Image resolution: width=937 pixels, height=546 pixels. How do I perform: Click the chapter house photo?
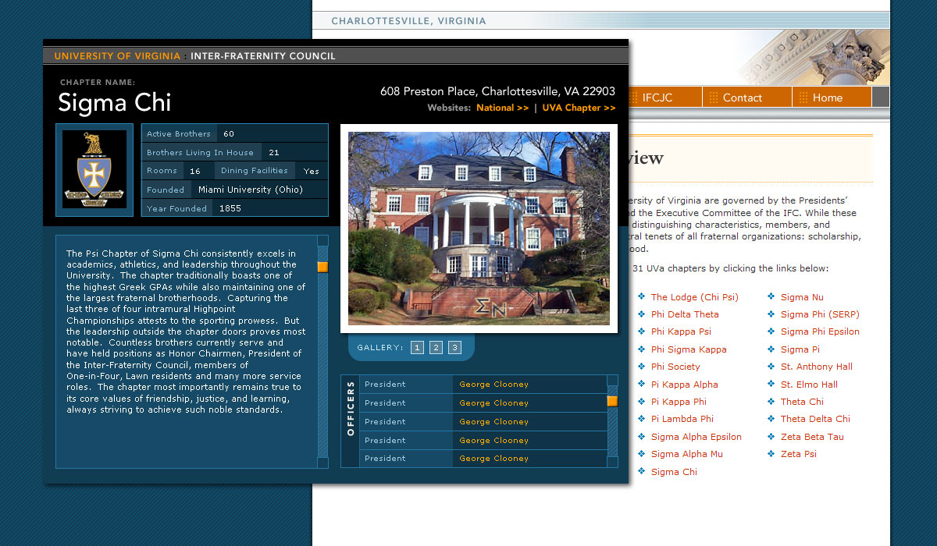tap(479, 229)
